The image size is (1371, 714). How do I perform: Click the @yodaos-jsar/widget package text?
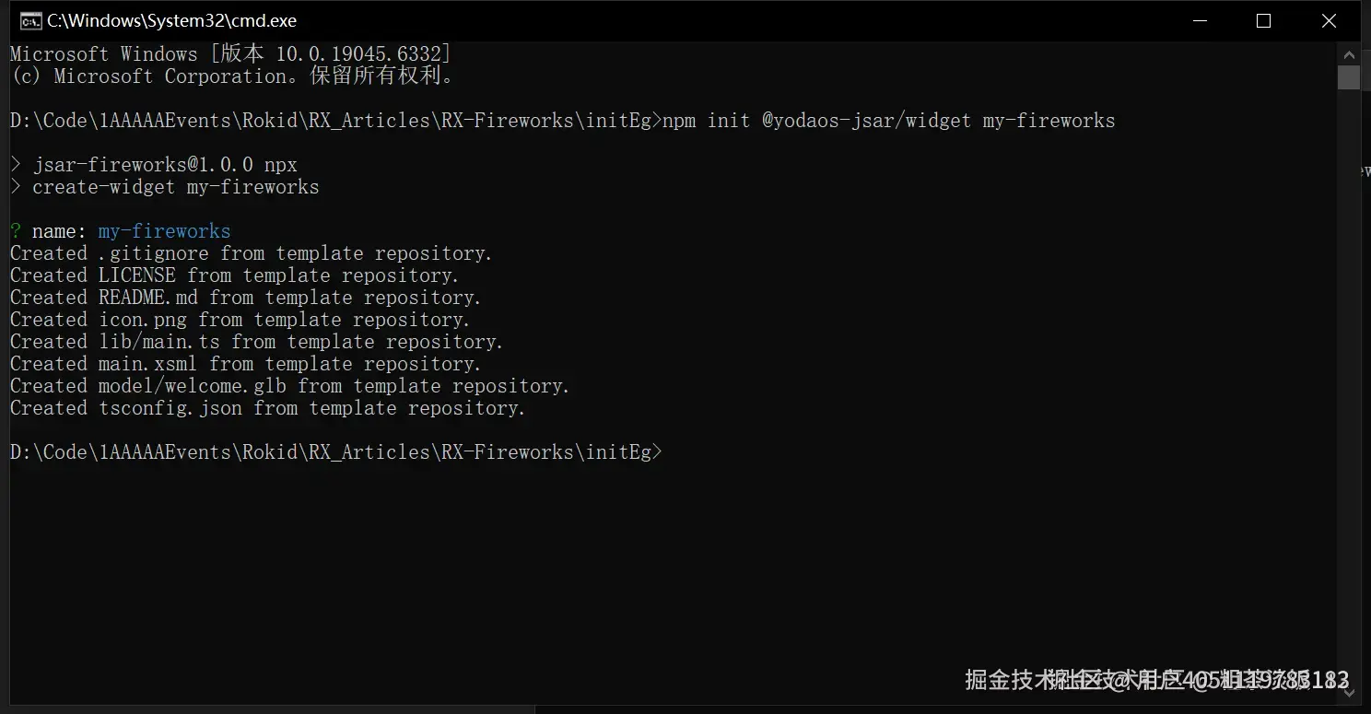pyautogui.click(x=865, y=121)
